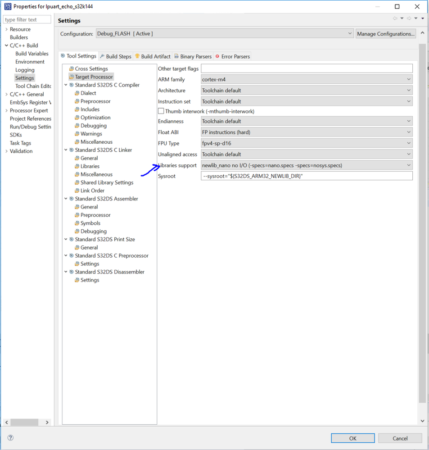
Task: Click the Tool Settings tab icon
Action: click(x=63, y=56)
